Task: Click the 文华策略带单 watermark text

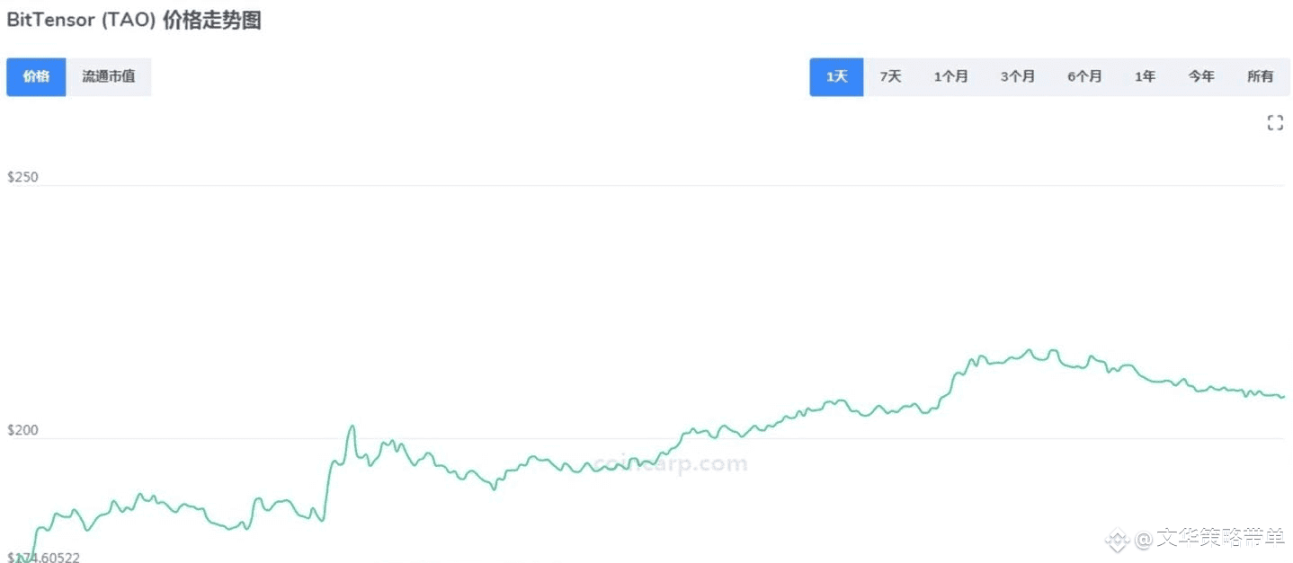Action: [x=1220, y=539]
